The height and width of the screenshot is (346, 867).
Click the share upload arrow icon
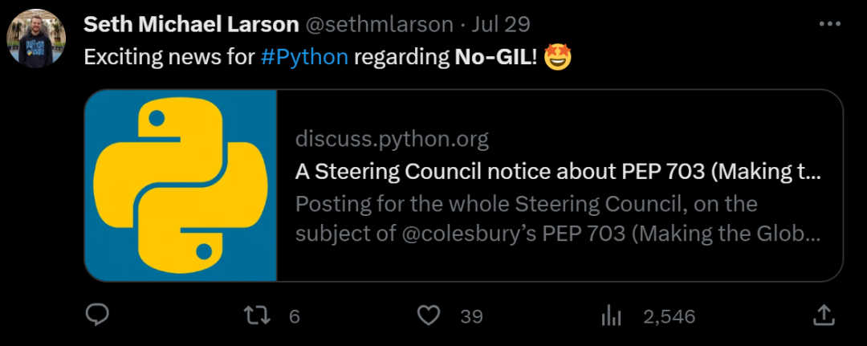click(824, 315)
